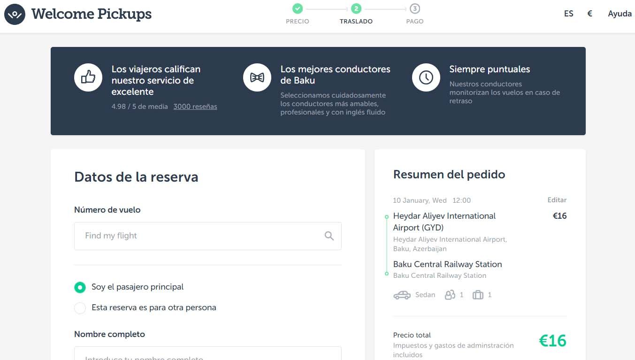Open the ES language selector

(x=569, y=14)
